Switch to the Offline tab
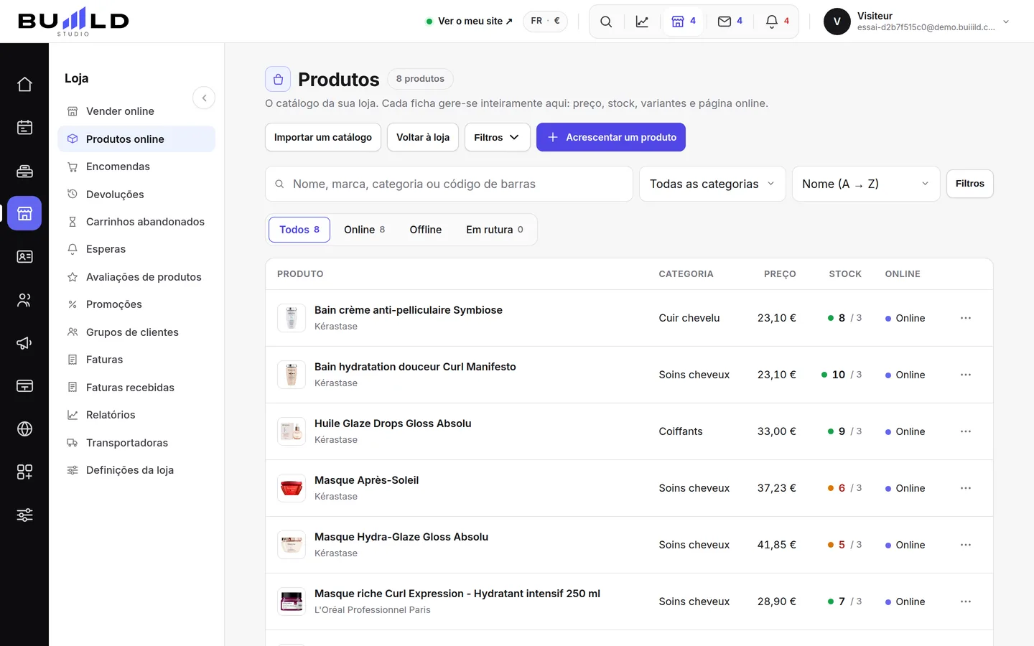This screenshot has width=1034, height=646. (x=426, y=230)
